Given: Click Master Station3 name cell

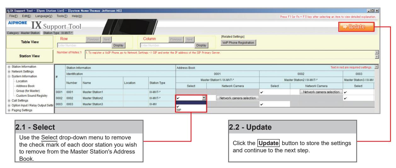Looking at the screenshot, I should [x=102, y=105].
